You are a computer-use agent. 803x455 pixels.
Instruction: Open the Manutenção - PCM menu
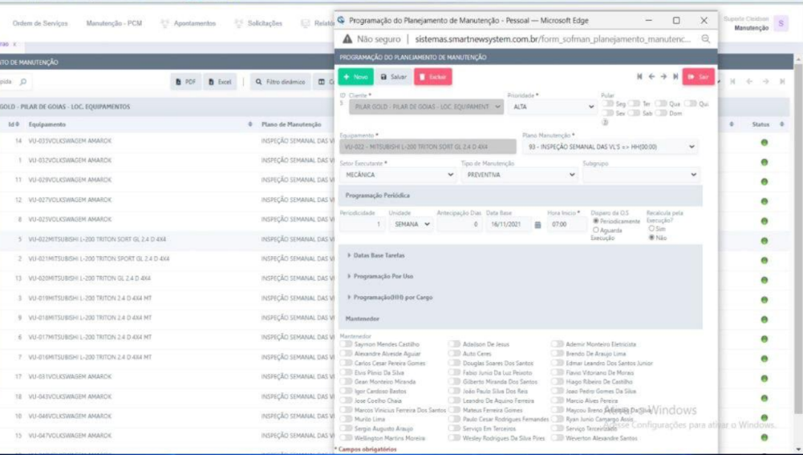coord(114,23)
